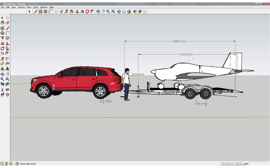The image size is (270, 168).
Task: Select the Text label tool in left palette
Action: pos(7,64)
